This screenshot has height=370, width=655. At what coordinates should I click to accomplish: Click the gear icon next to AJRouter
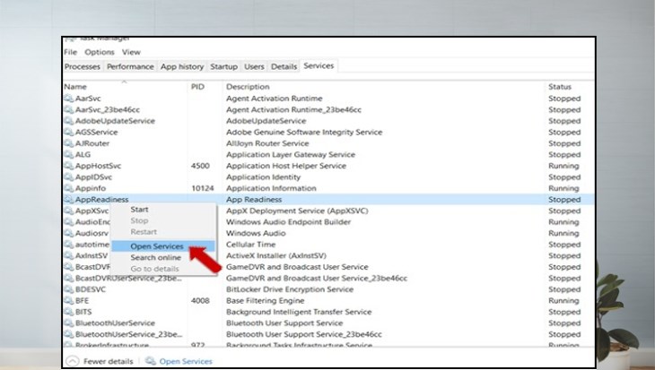(x=68, y=143)
